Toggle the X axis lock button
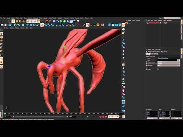The height and width of the screenshot is (137, 183). 28,21
